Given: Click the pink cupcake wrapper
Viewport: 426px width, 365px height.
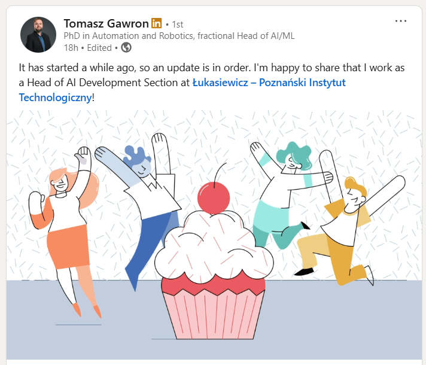Looking at the screenshot, I should 213,311.
